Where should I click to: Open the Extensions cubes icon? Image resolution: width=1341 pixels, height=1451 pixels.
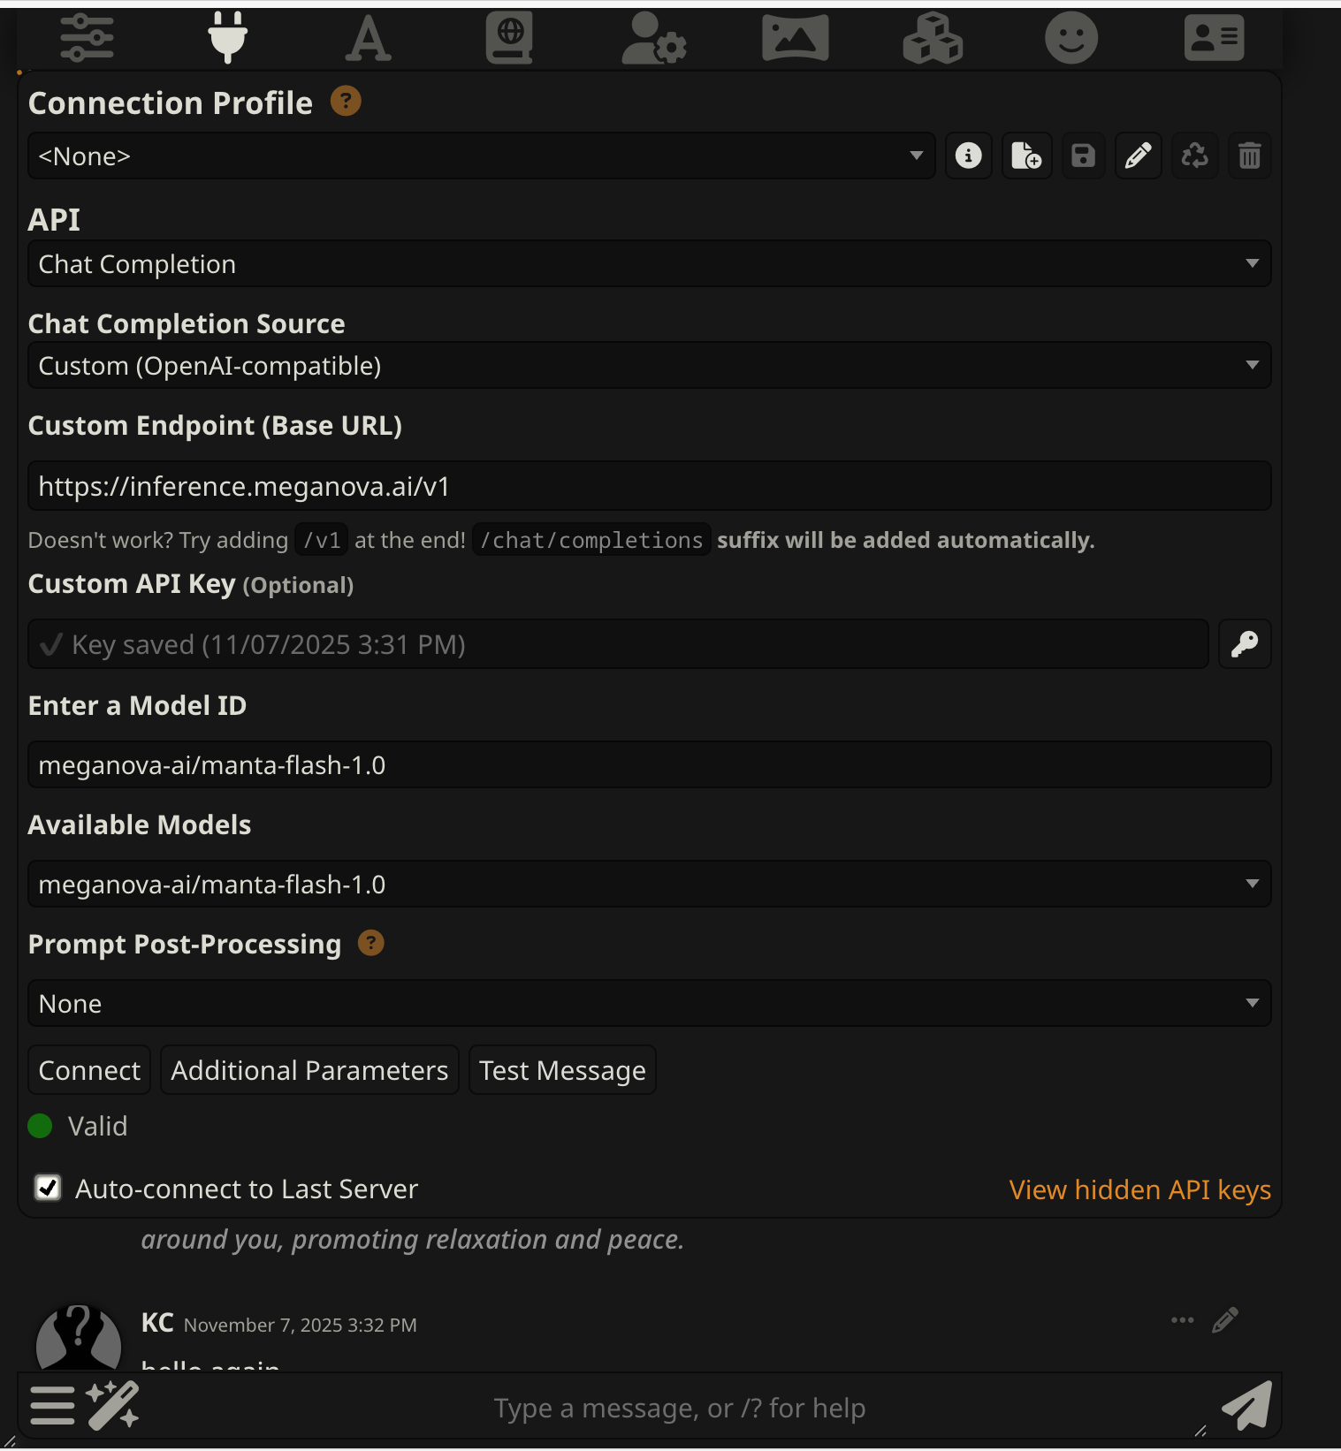point(933,38)
